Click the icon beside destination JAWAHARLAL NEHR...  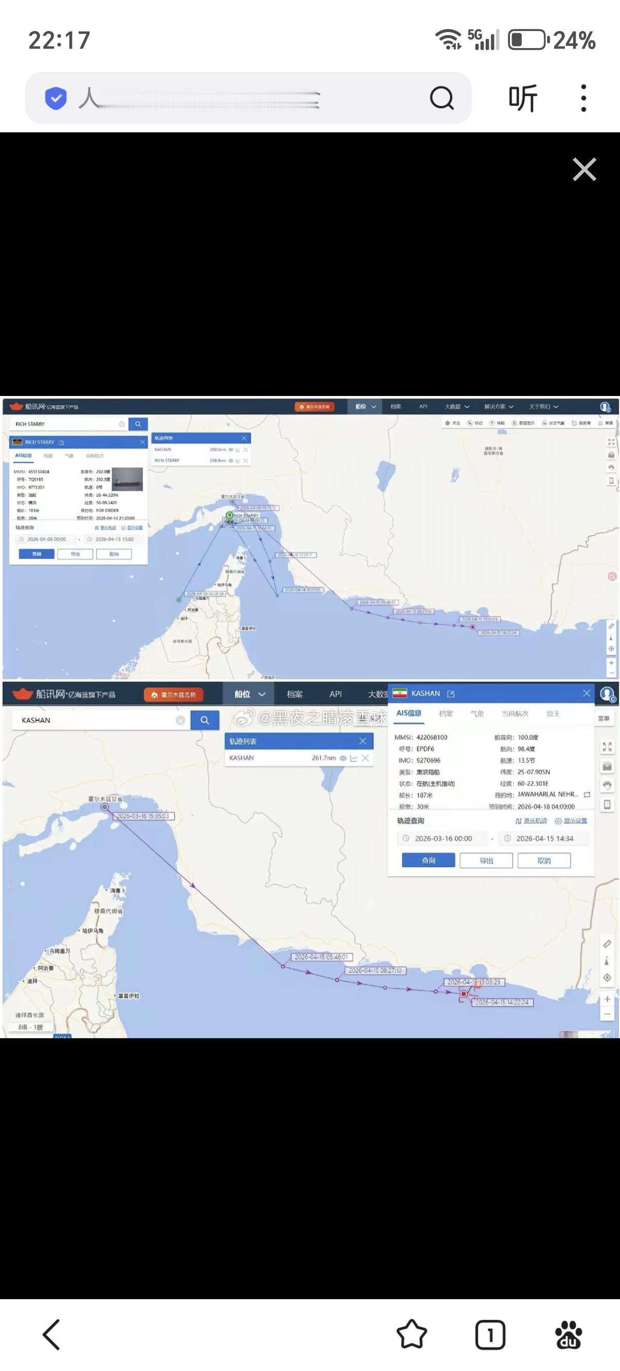tap(587, 795)
